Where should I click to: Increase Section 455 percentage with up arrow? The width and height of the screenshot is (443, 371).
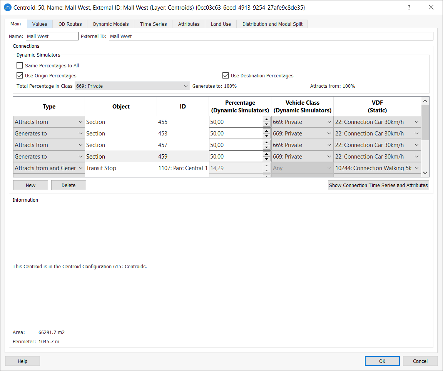[x=267, y=120]
